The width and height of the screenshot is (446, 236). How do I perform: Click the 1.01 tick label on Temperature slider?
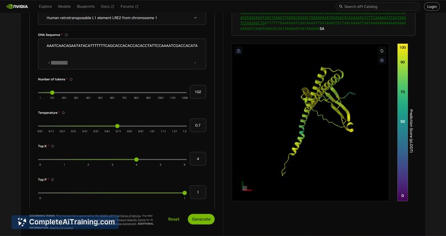coord(152,132)
